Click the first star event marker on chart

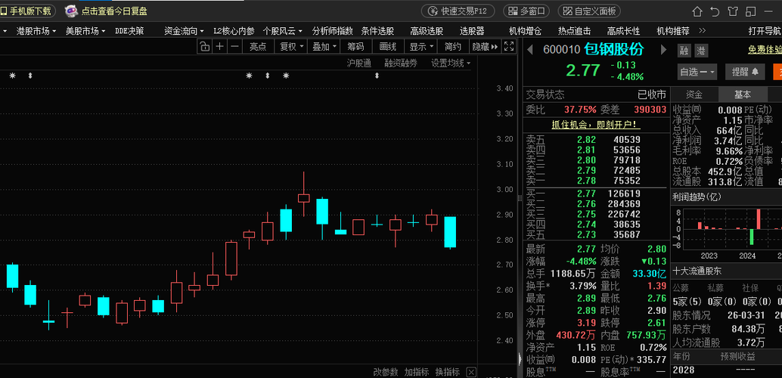(x=12, y=76)
